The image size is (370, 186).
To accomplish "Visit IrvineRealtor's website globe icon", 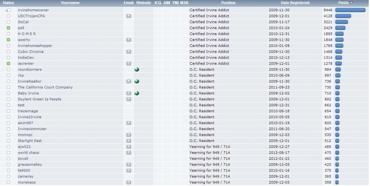I will 137,81.
